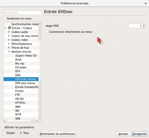Select the Tous settings radio button
149x138 pixels.
pos(21,133)
